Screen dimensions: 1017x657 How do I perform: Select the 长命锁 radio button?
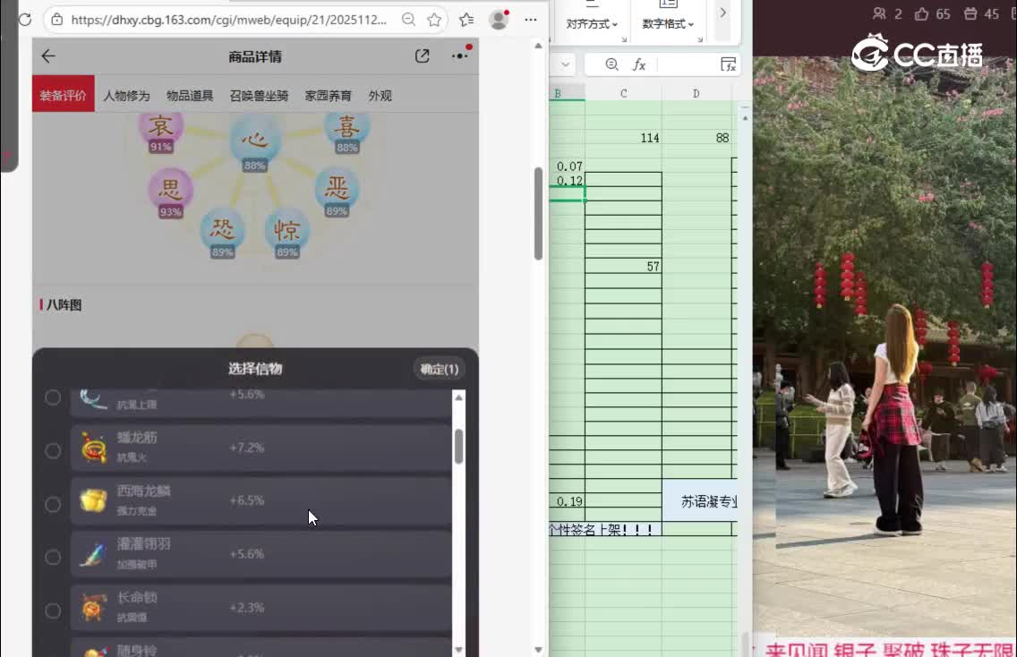53,610
